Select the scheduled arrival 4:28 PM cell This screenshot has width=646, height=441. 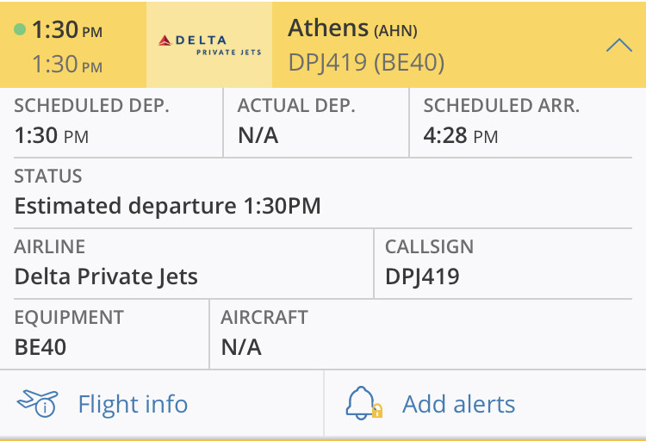coord(526,121)
